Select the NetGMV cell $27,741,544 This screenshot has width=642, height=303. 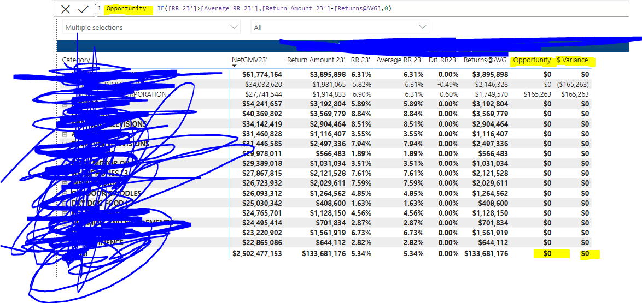tap(263, 94)
